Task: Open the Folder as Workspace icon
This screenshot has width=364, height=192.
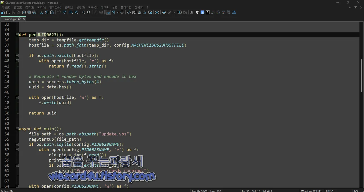Action: (150, 12)
